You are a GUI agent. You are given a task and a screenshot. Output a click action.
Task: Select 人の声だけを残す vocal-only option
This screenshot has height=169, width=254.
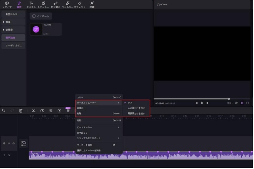(136, 108)
